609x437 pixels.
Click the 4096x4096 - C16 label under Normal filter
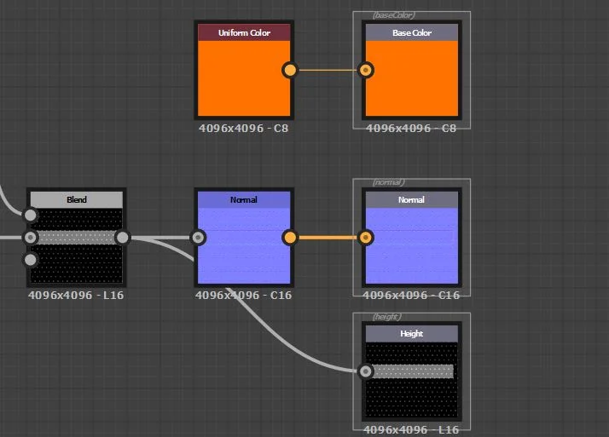pyautogui.click(x=244, y=295)
